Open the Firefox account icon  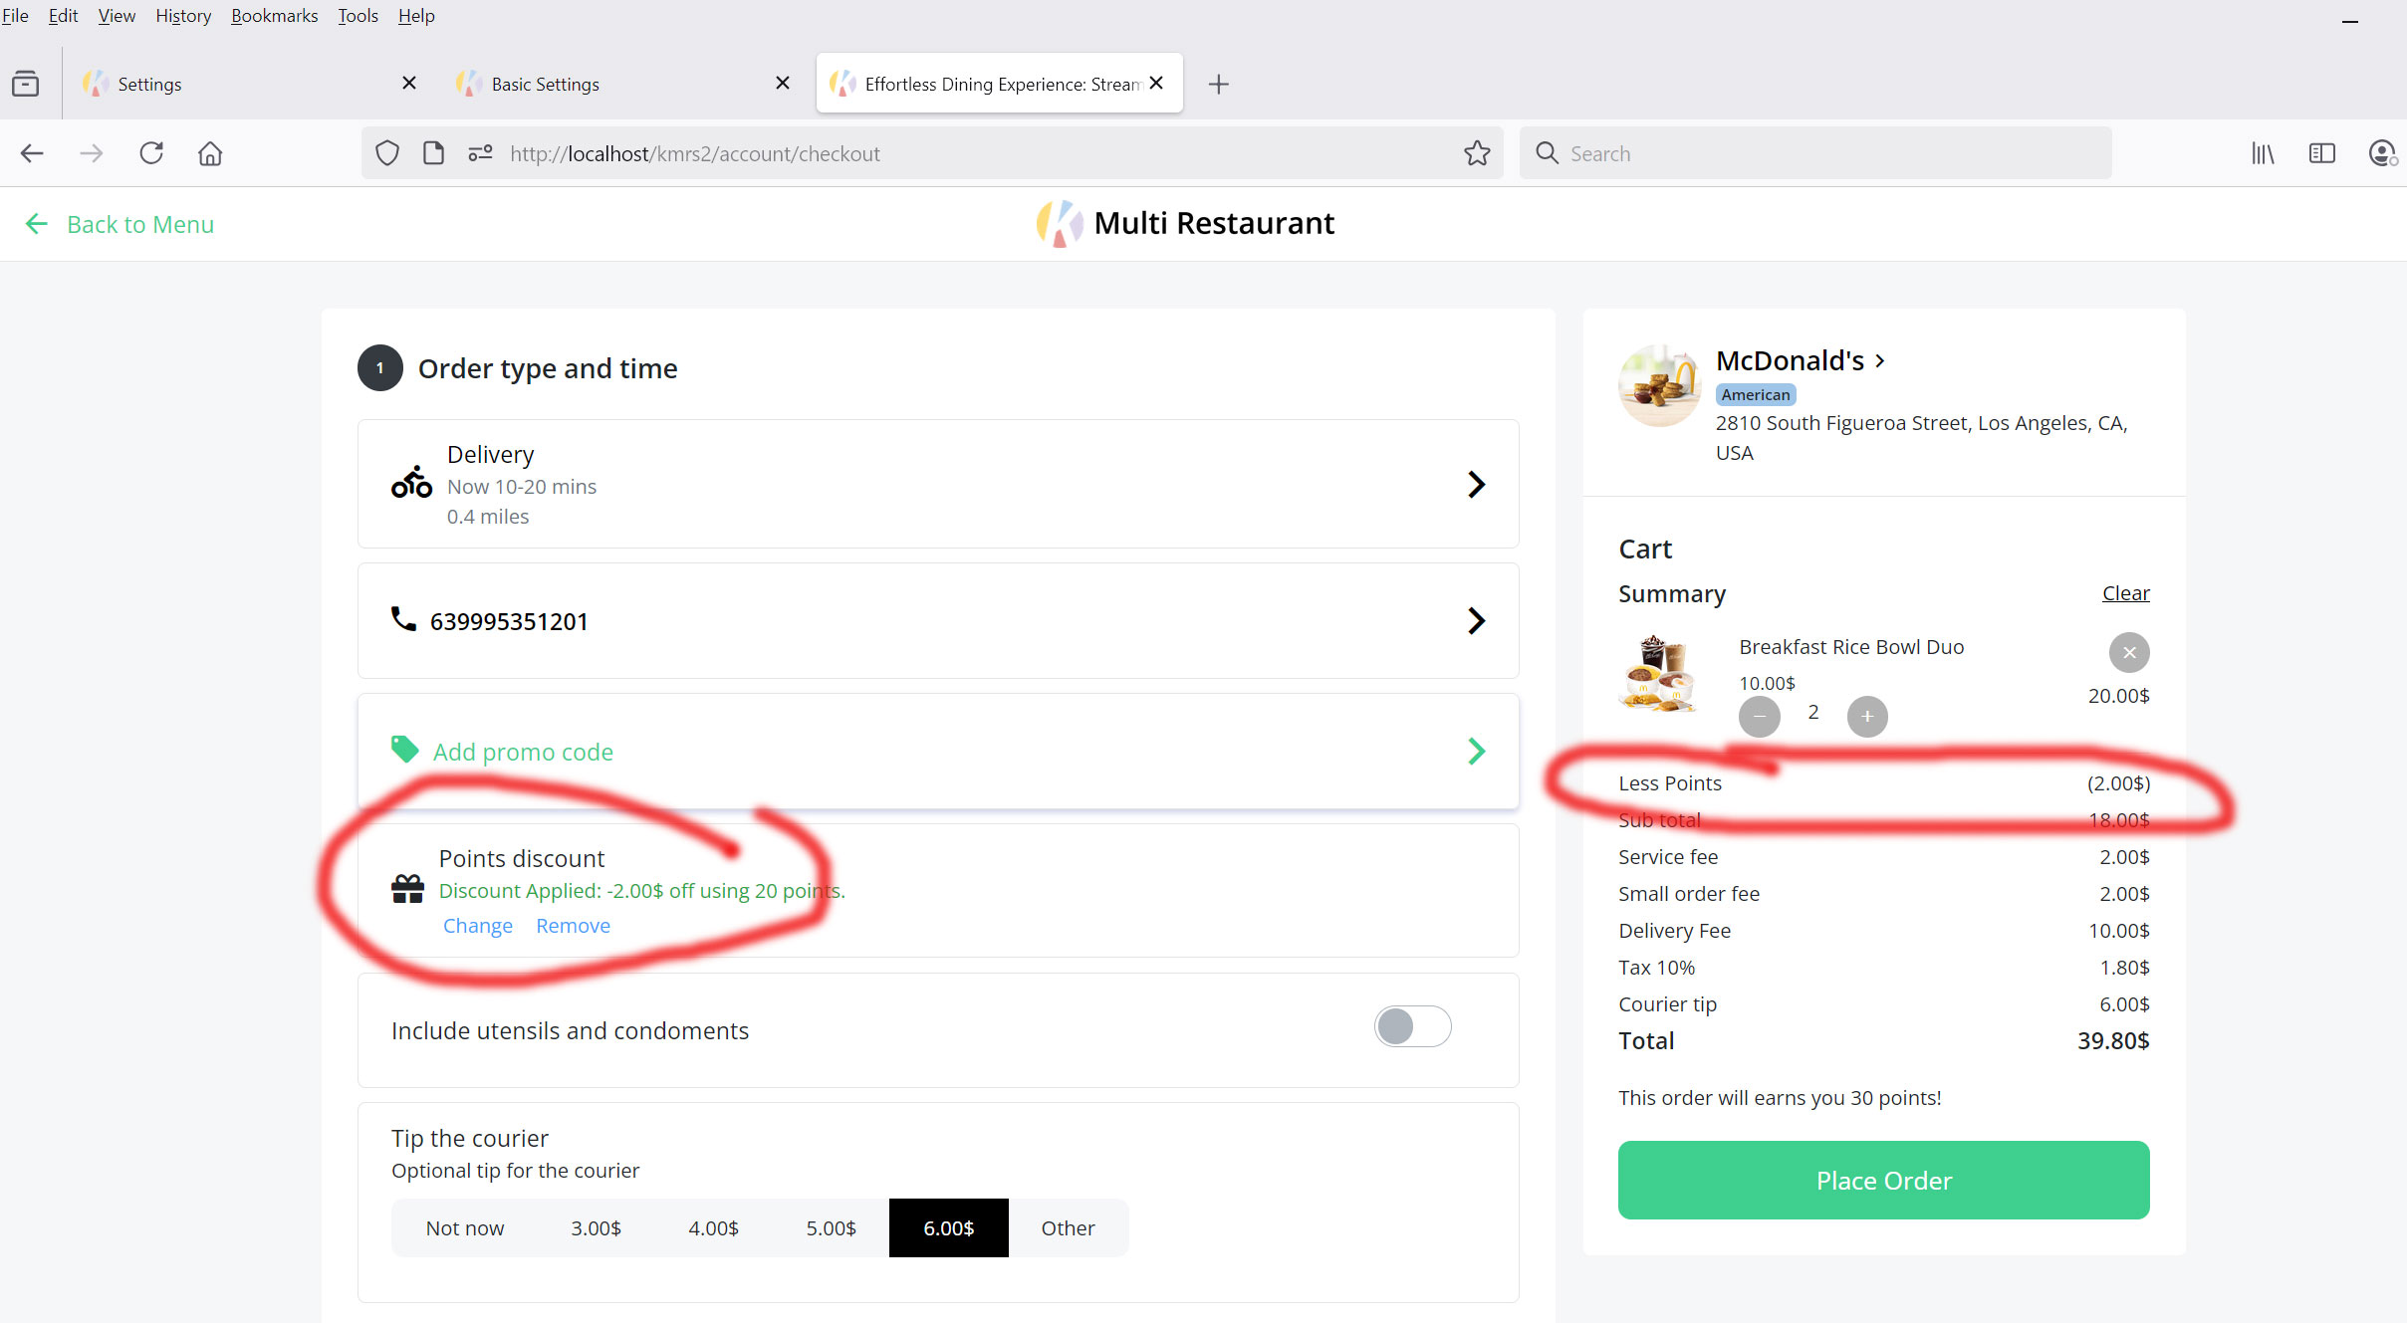2382,153
